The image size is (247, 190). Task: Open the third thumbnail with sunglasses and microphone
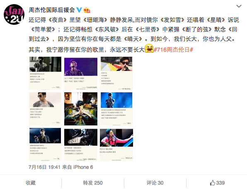116,73
